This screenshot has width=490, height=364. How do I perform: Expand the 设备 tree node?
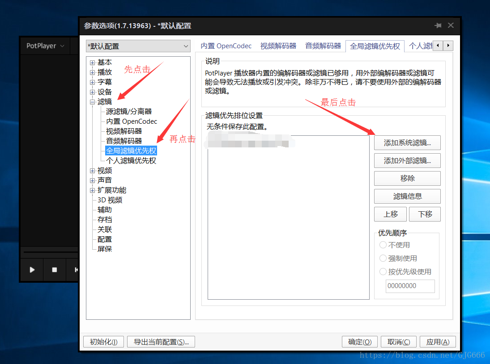[x=92, y=92]
